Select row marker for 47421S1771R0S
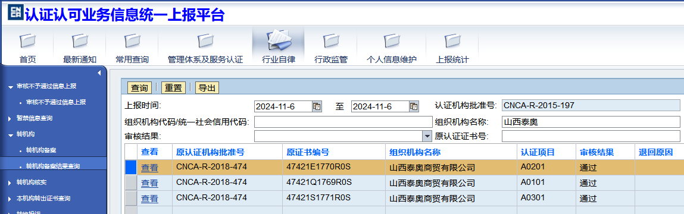The width and height of the screenshot is (684, 214). click(x=131, y=199)
